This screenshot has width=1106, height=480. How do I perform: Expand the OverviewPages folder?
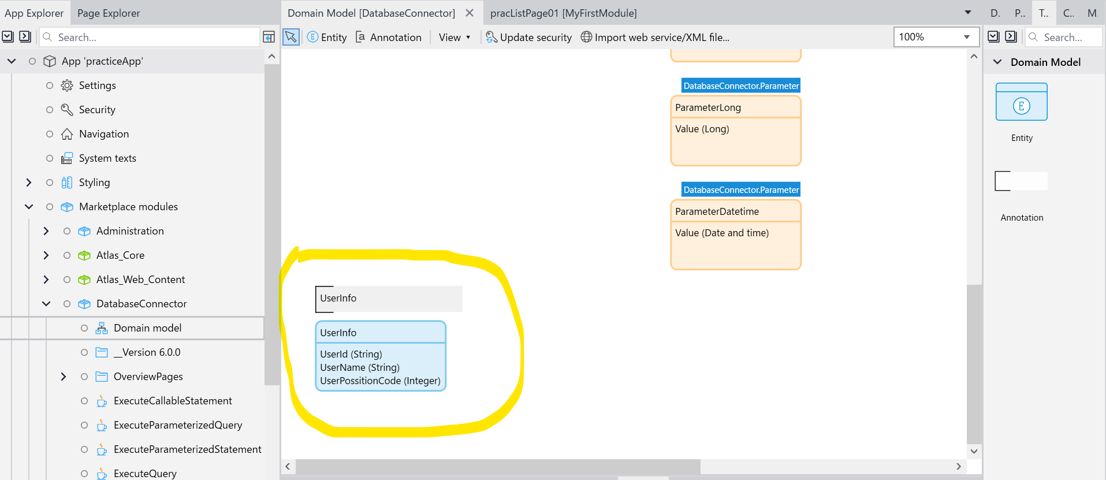click(64, 377)
